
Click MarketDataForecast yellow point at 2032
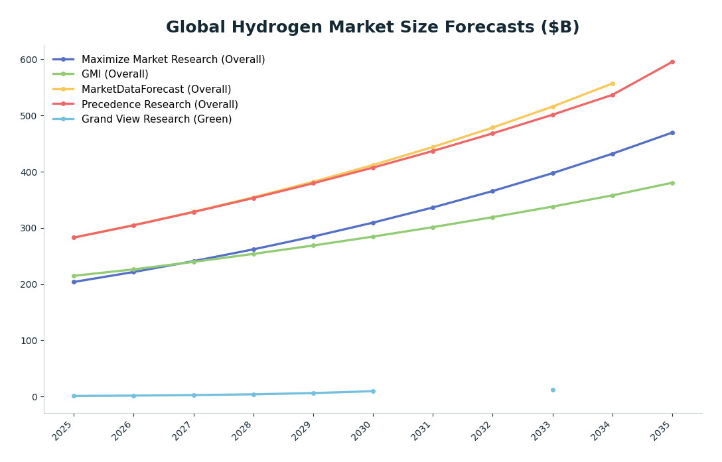tap(492, 128)
